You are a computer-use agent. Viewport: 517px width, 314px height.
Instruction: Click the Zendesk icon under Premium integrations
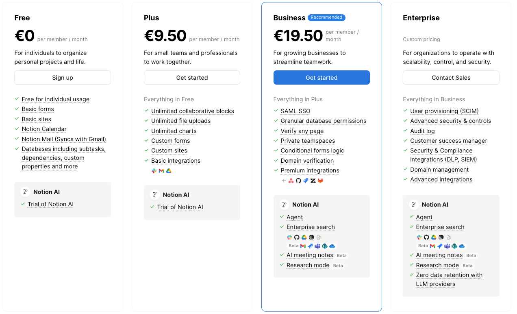313,181
